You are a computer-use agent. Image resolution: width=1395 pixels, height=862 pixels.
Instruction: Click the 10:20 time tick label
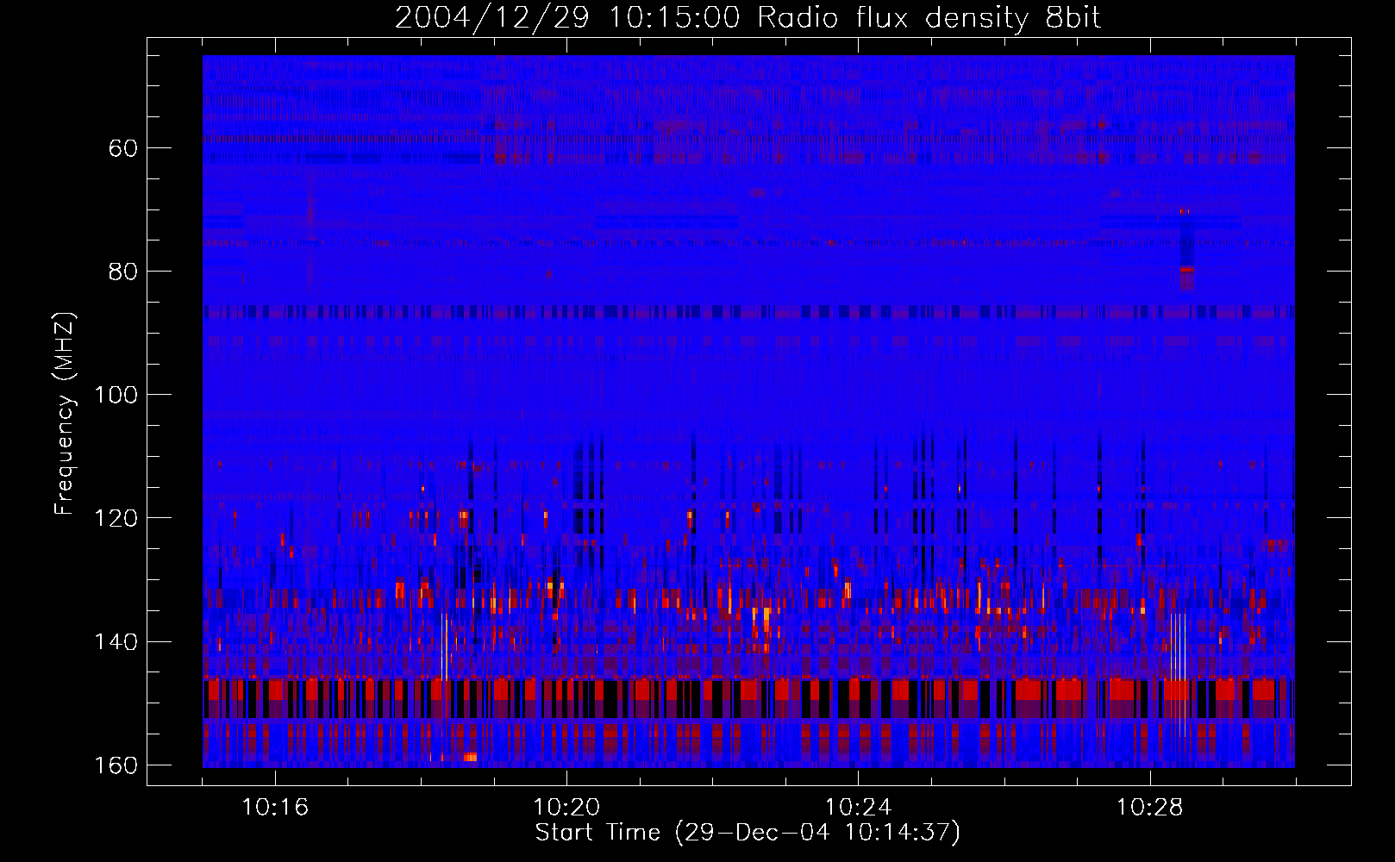(566, 808)
